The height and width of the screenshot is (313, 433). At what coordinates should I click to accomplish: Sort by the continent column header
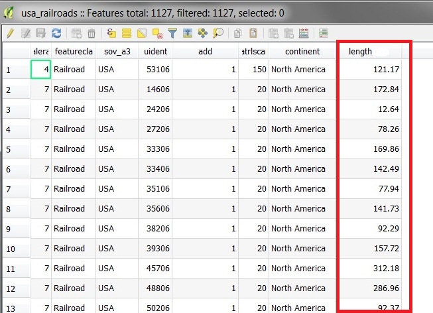pyautogui.click(x=302, y=51)
